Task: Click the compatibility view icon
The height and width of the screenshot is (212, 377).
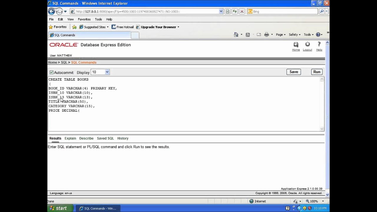Action: pyautogui.click(x=228, y=11)
